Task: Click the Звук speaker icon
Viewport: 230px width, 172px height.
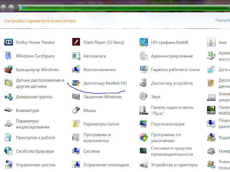Action: click(x=143, y=96)
